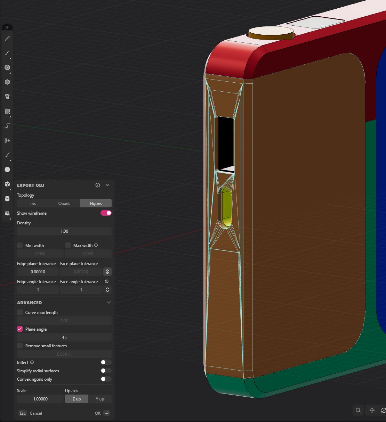Select the Bridge curve tool
This screenshot has height=422, width=386.
pyautogui.click(x=7, y=155)
